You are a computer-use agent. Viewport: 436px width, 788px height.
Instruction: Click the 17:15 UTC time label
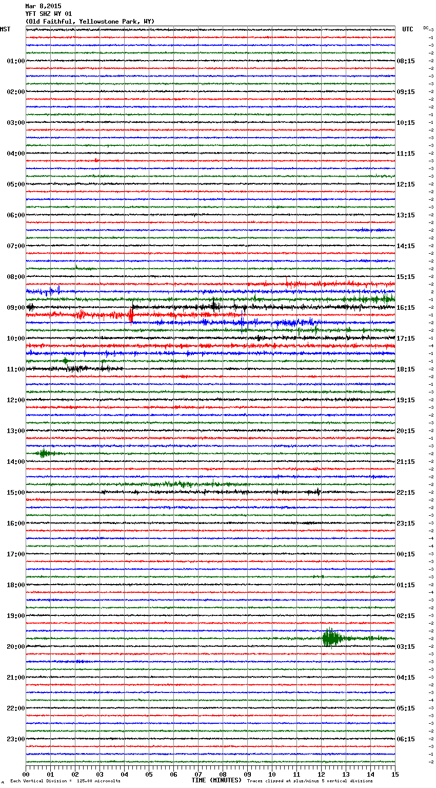click(406, 339)
